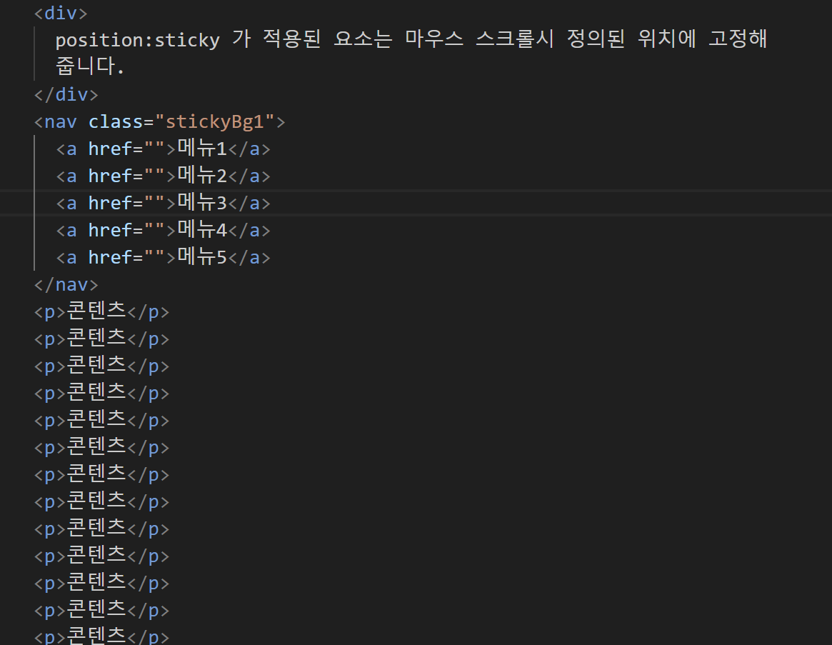The height and width of the screenshot is (645, 832).
Task: Click the closing </div> tag
Action: (x=66, y=94)
